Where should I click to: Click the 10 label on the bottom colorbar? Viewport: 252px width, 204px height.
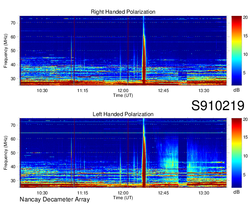tap(245, 156)
